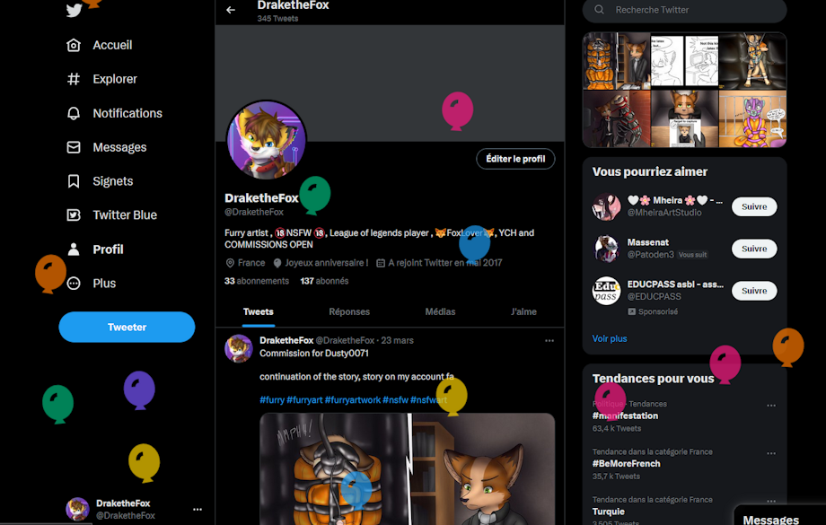Open account options dots next to DraketheFox

[x=198, y=509]
